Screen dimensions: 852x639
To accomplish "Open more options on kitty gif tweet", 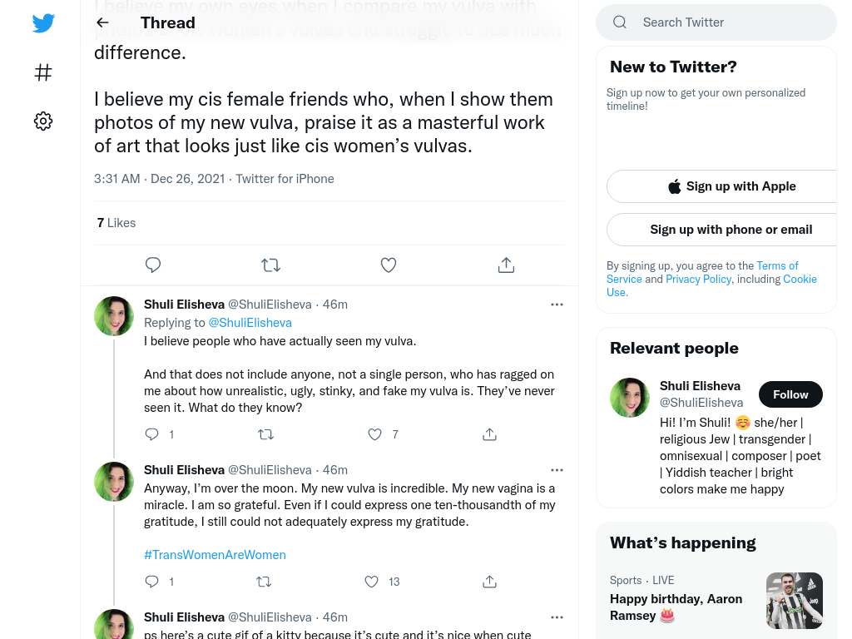I will point(557,617).
